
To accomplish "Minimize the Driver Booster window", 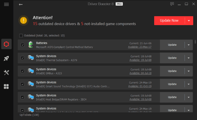I will coord(179,4).
